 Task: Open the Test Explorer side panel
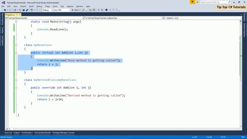[x=2, y=40]
